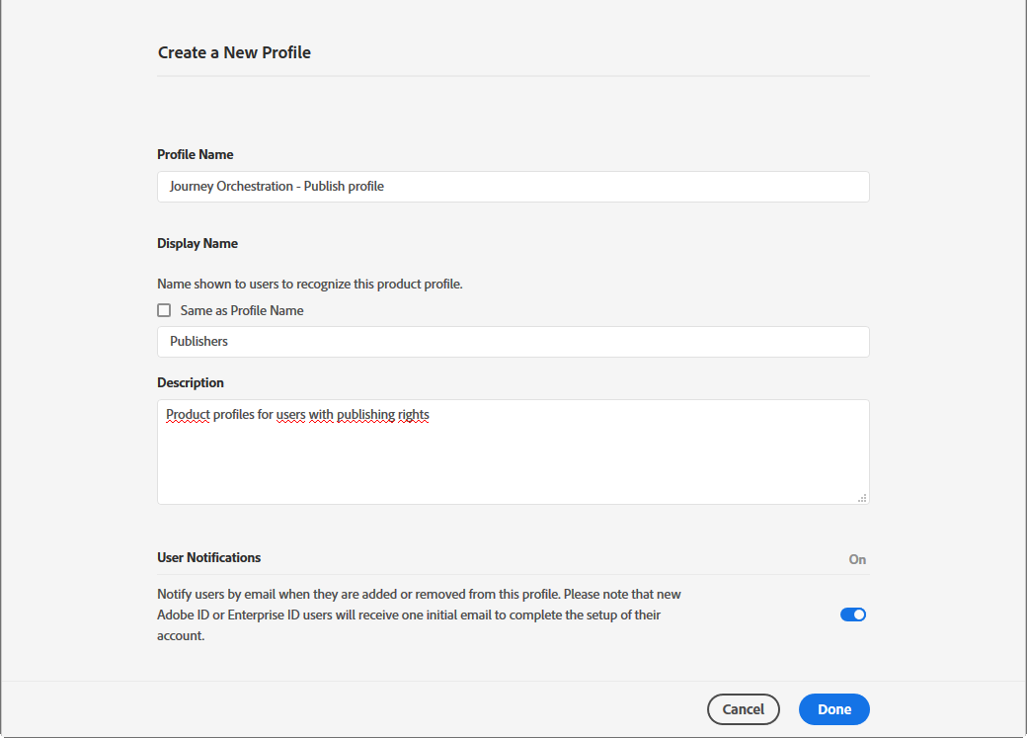Click the Cancel button
The height and width of the screenshot is (738, 1027).
pos(744,709)
